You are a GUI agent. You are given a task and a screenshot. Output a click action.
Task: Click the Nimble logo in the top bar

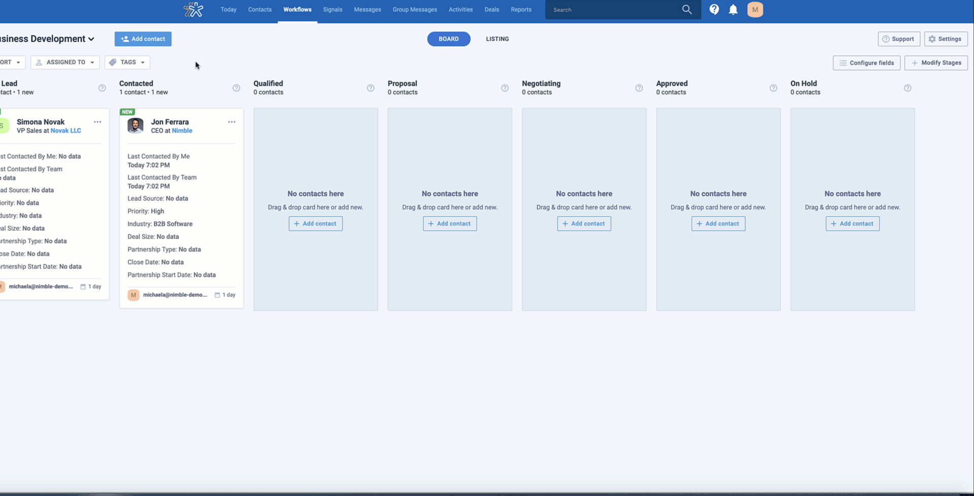pos(193,9)
